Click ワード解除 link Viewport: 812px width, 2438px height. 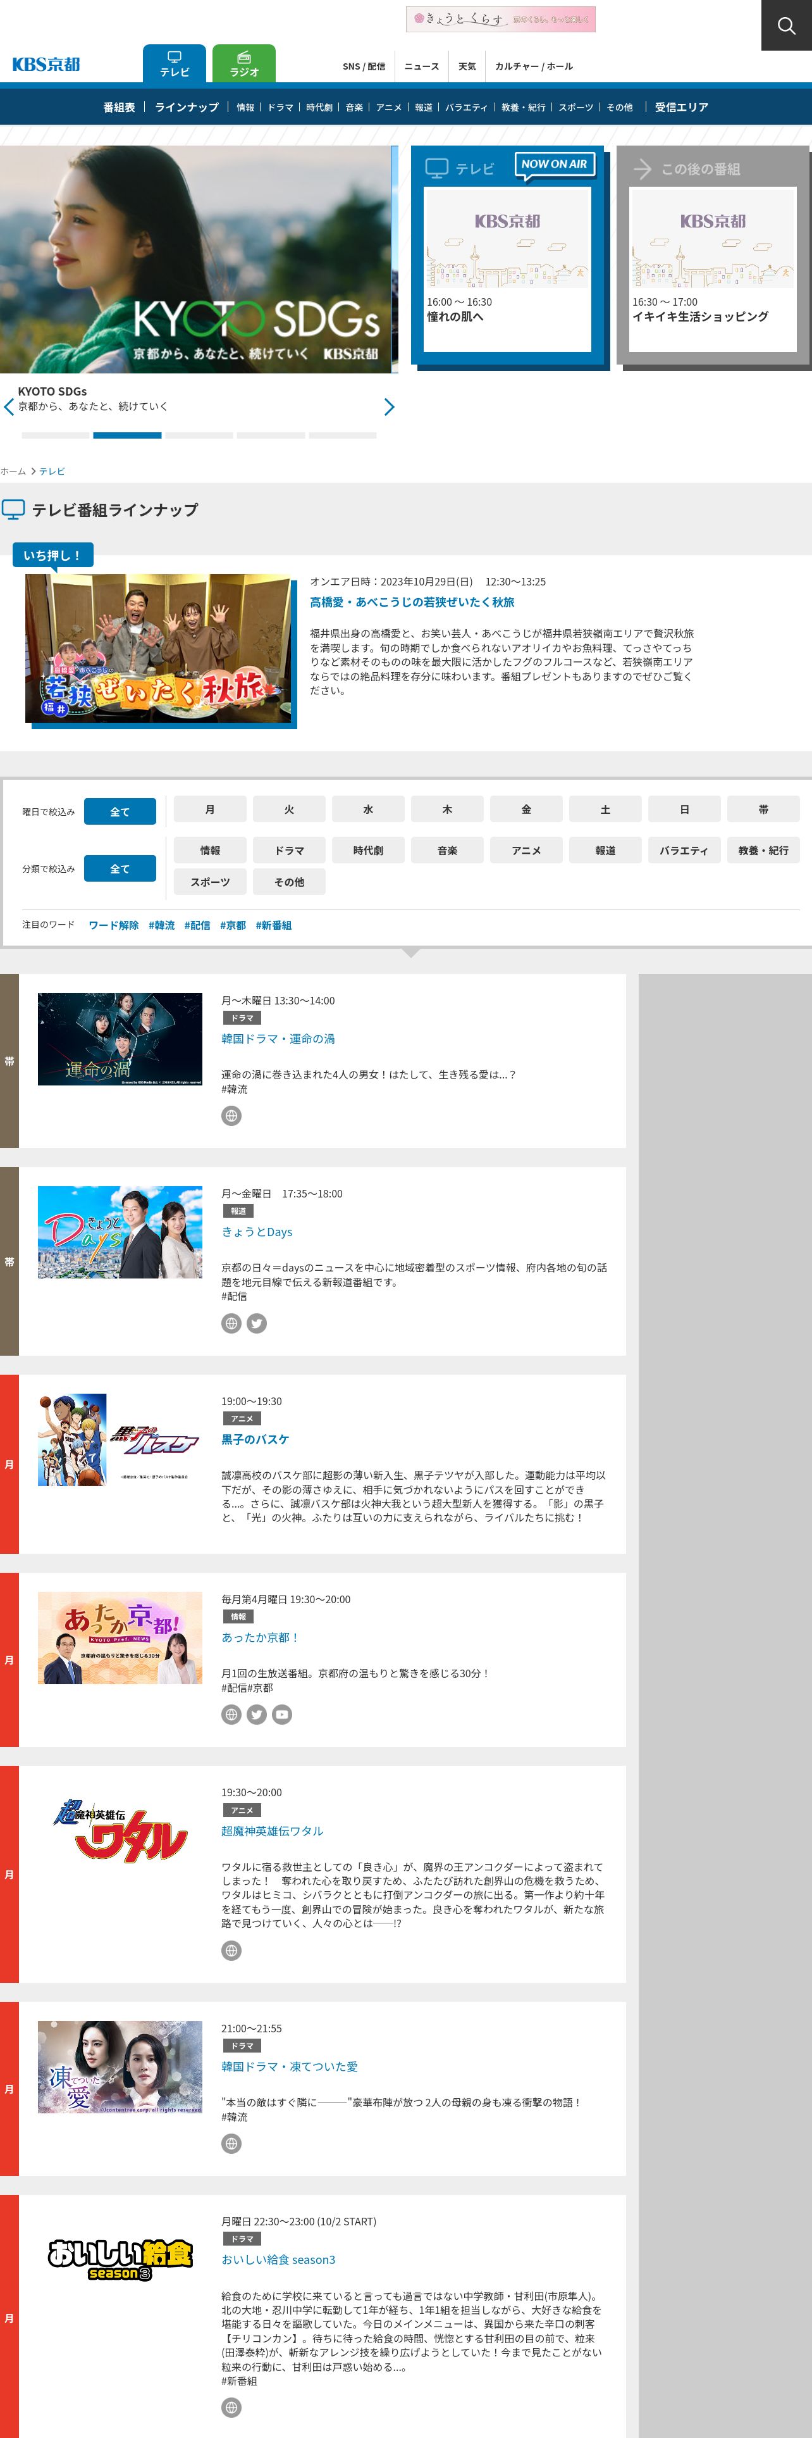pyautogui.click(x=113, y=925)
